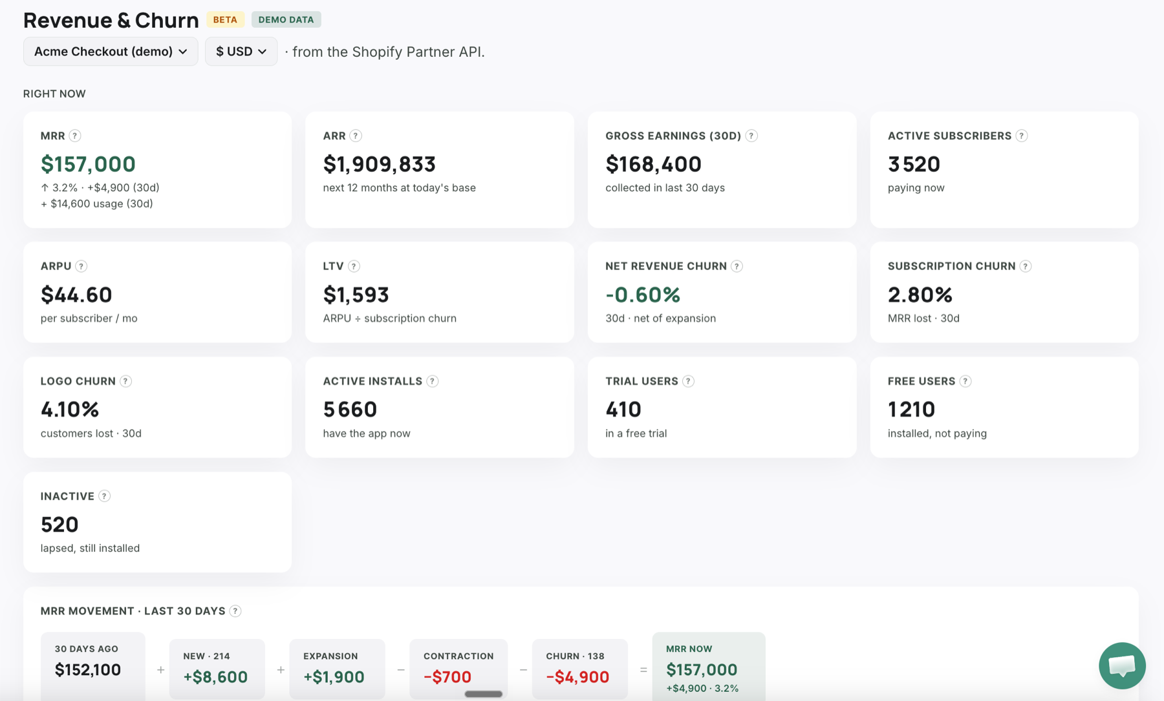Image resolution: width=1164 pixels, height=701 pixels.
Task: Click 'lapsed, still installed' caption
Action: tap(90, 548)
